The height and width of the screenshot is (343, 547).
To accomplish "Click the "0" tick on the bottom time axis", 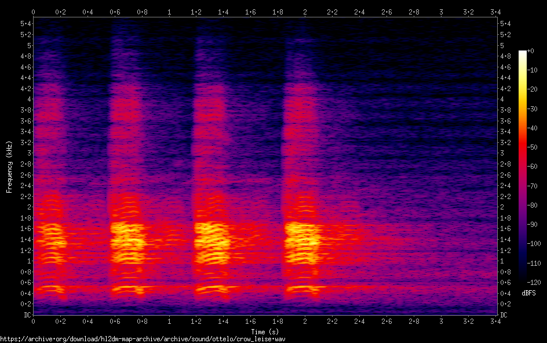I will pos(34,321).
